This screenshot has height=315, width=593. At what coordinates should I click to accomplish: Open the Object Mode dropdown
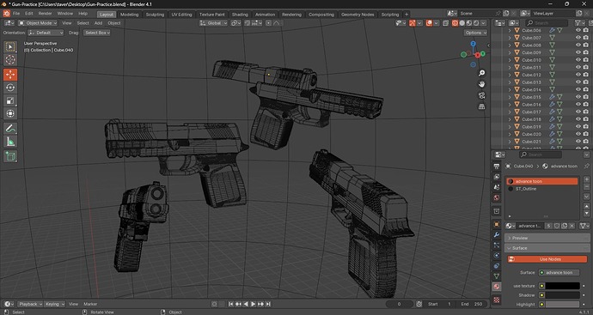[38, 23]
